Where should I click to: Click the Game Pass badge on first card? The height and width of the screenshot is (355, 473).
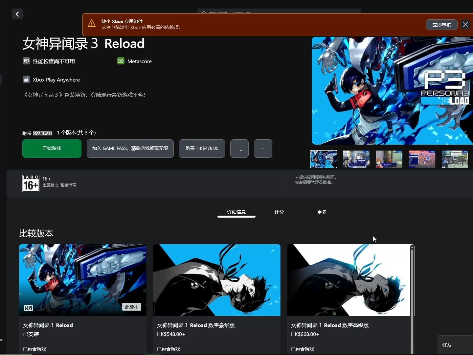coord(29,308)
